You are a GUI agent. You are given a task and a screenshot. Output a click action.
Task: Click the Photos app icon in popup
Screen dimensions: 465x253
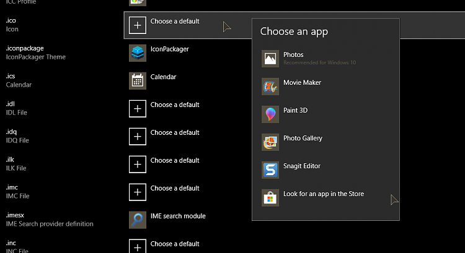coord(270,59)
